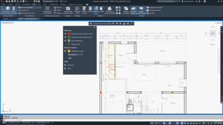The image size is (223, 125).
Task: Toggle the View Cube button
Action: [8, 10]
